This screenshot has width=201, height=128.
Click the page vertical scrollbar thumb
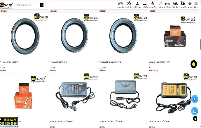pos(200,44)
